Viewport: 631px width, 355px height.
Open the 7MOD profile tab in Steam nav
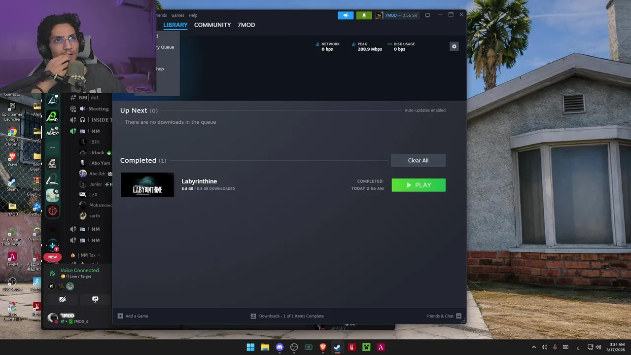(x=246, y=25)
